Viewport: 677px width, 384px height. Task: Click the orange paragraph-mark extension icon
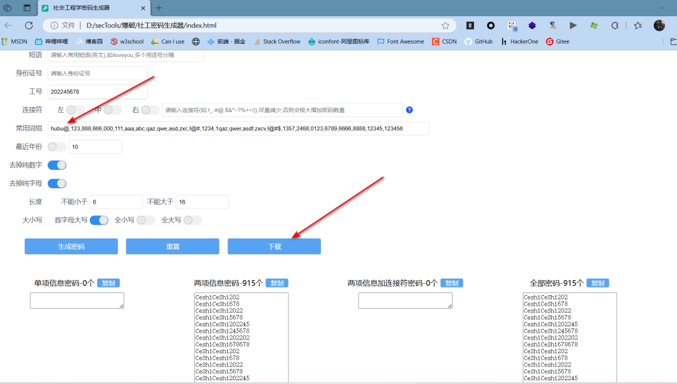click(553, 26)
